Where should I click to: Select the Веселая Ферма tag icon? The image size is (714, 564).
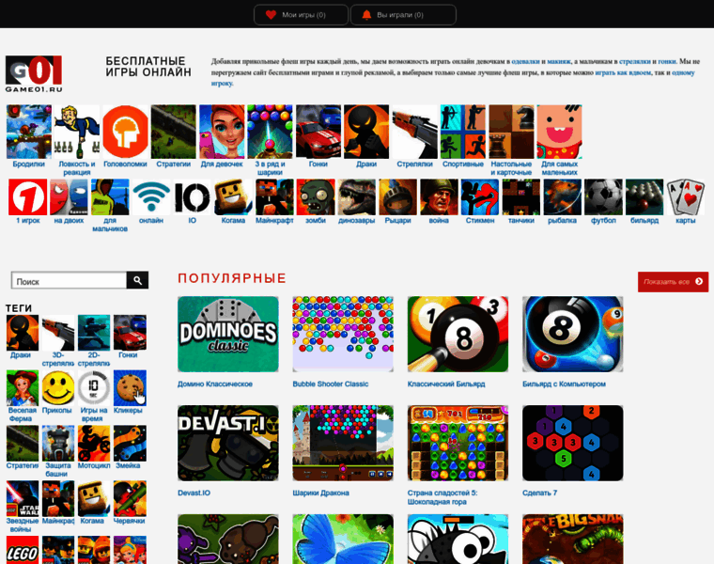[23, 387]
